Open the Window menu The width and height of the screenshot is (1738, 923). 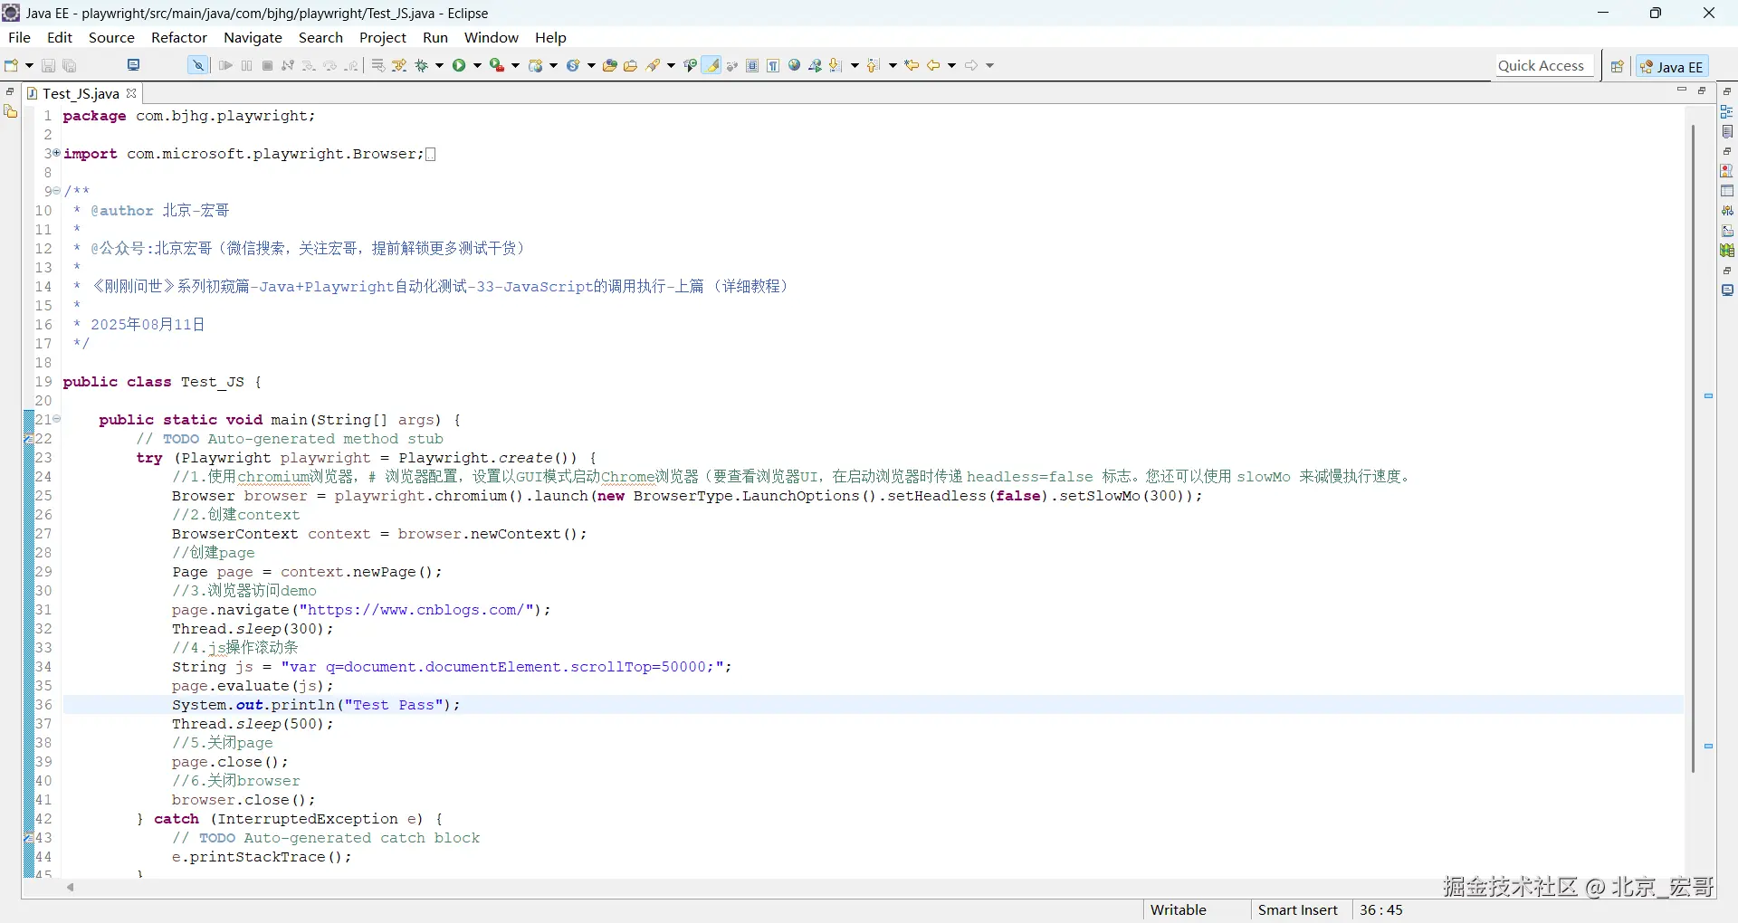click(492, 37)
